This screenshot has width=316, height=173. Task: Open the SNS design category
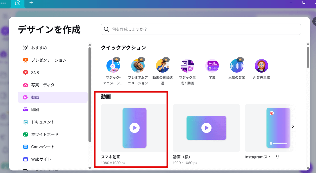pyautogui.click(x=33, y=72)
